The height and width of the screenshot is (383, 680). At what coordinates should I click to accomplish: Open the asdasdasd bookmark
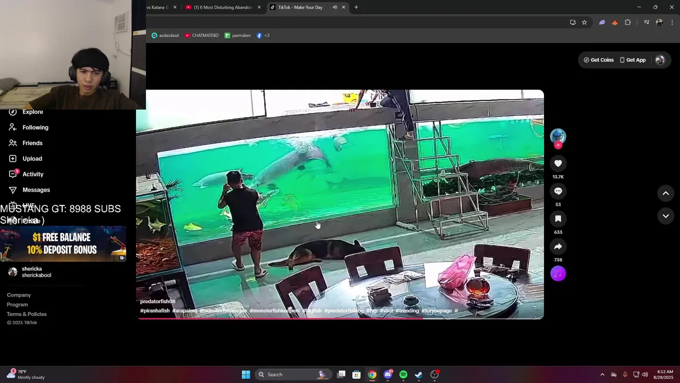coord(165,36)
